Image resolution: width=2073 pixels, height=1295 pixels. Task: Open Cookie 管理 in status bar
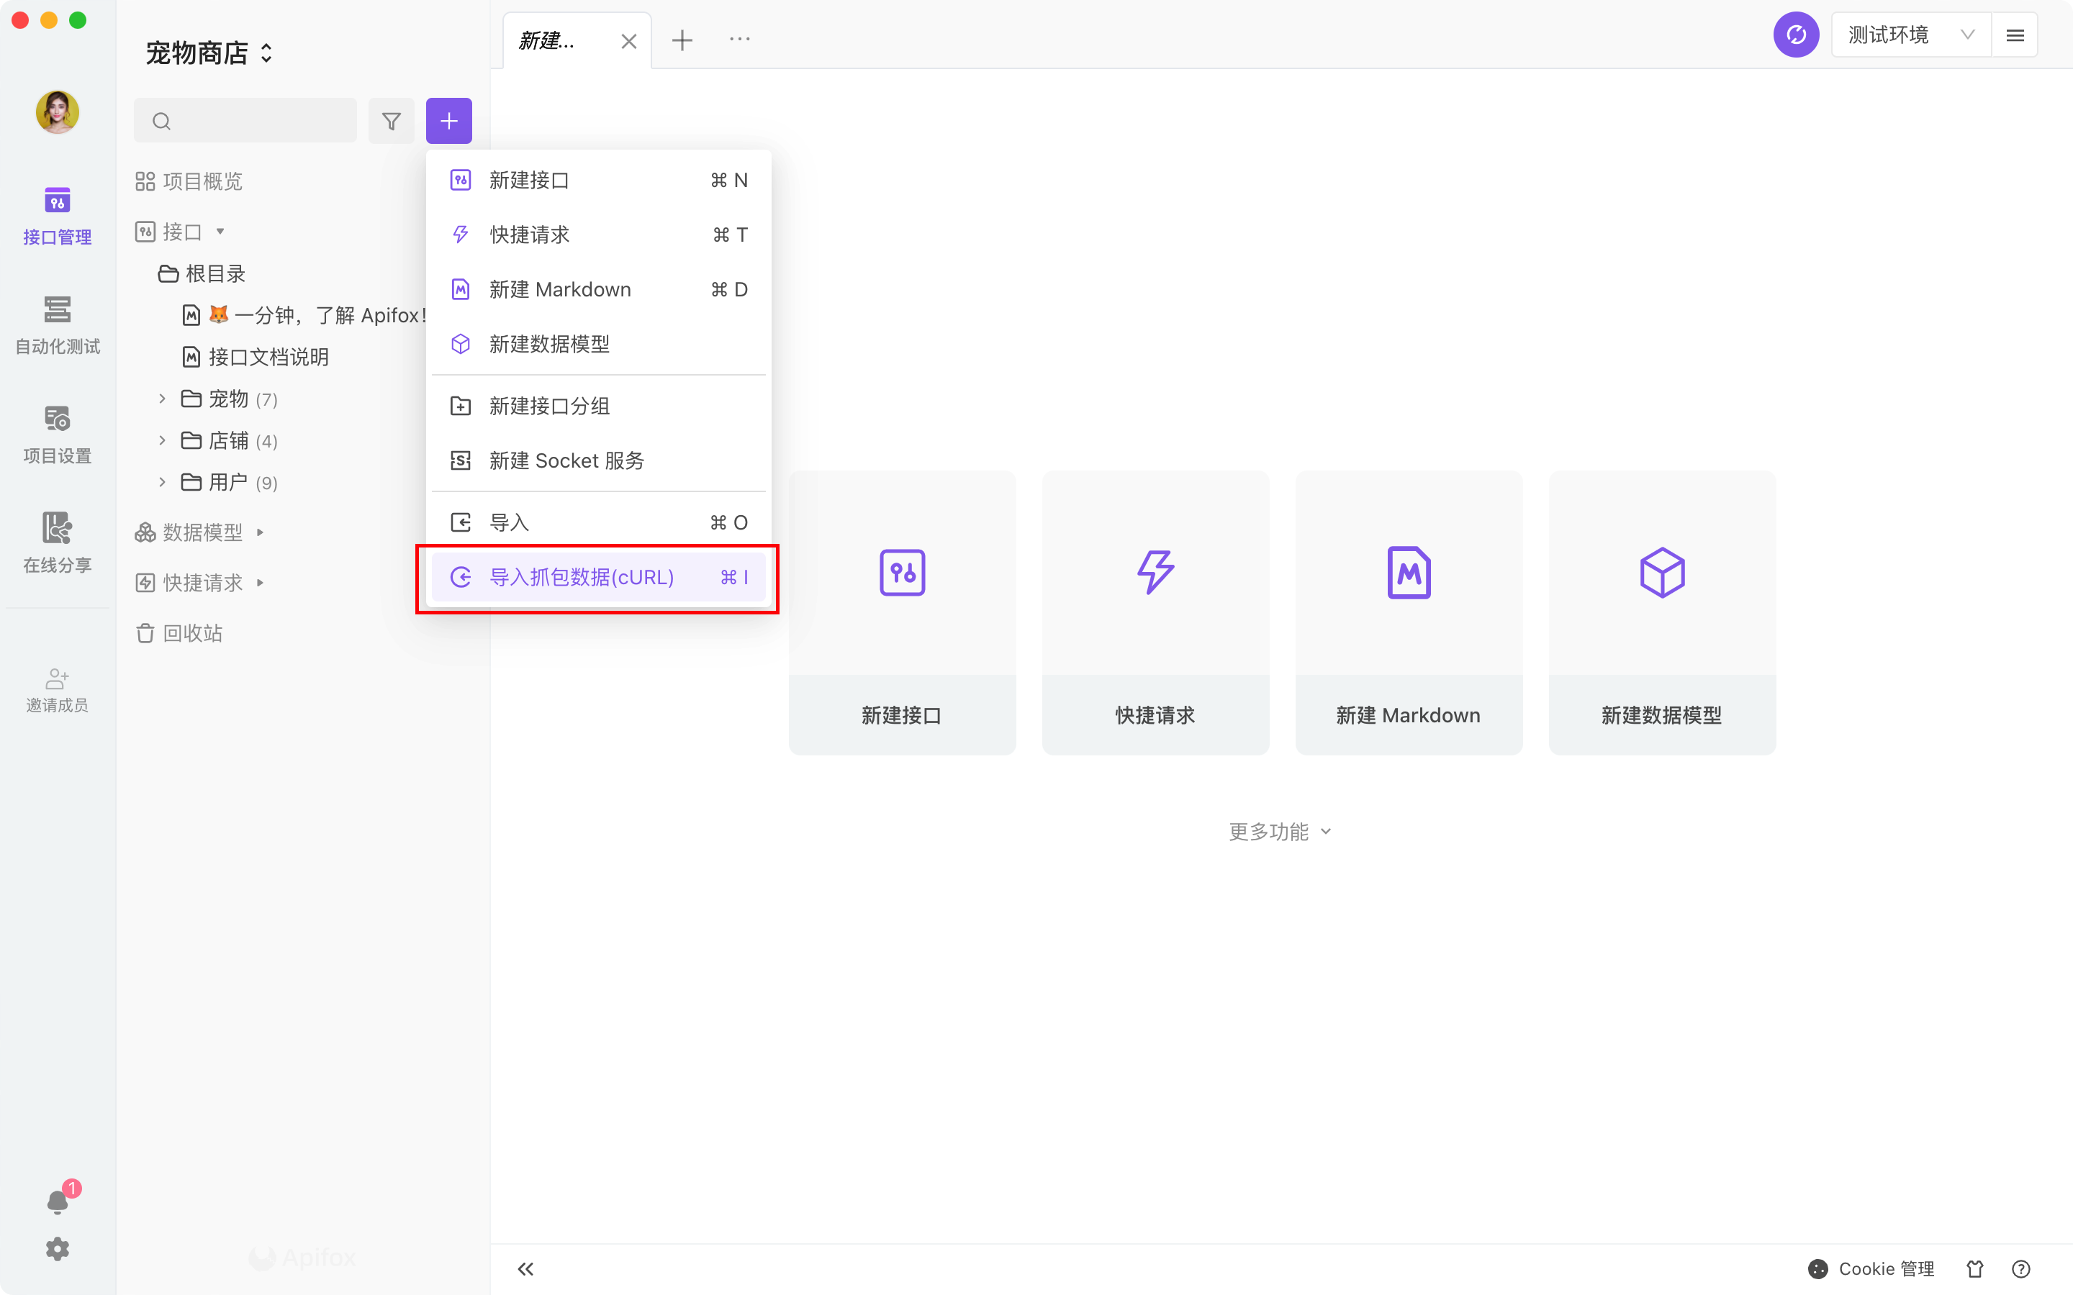[1871, 1268]
